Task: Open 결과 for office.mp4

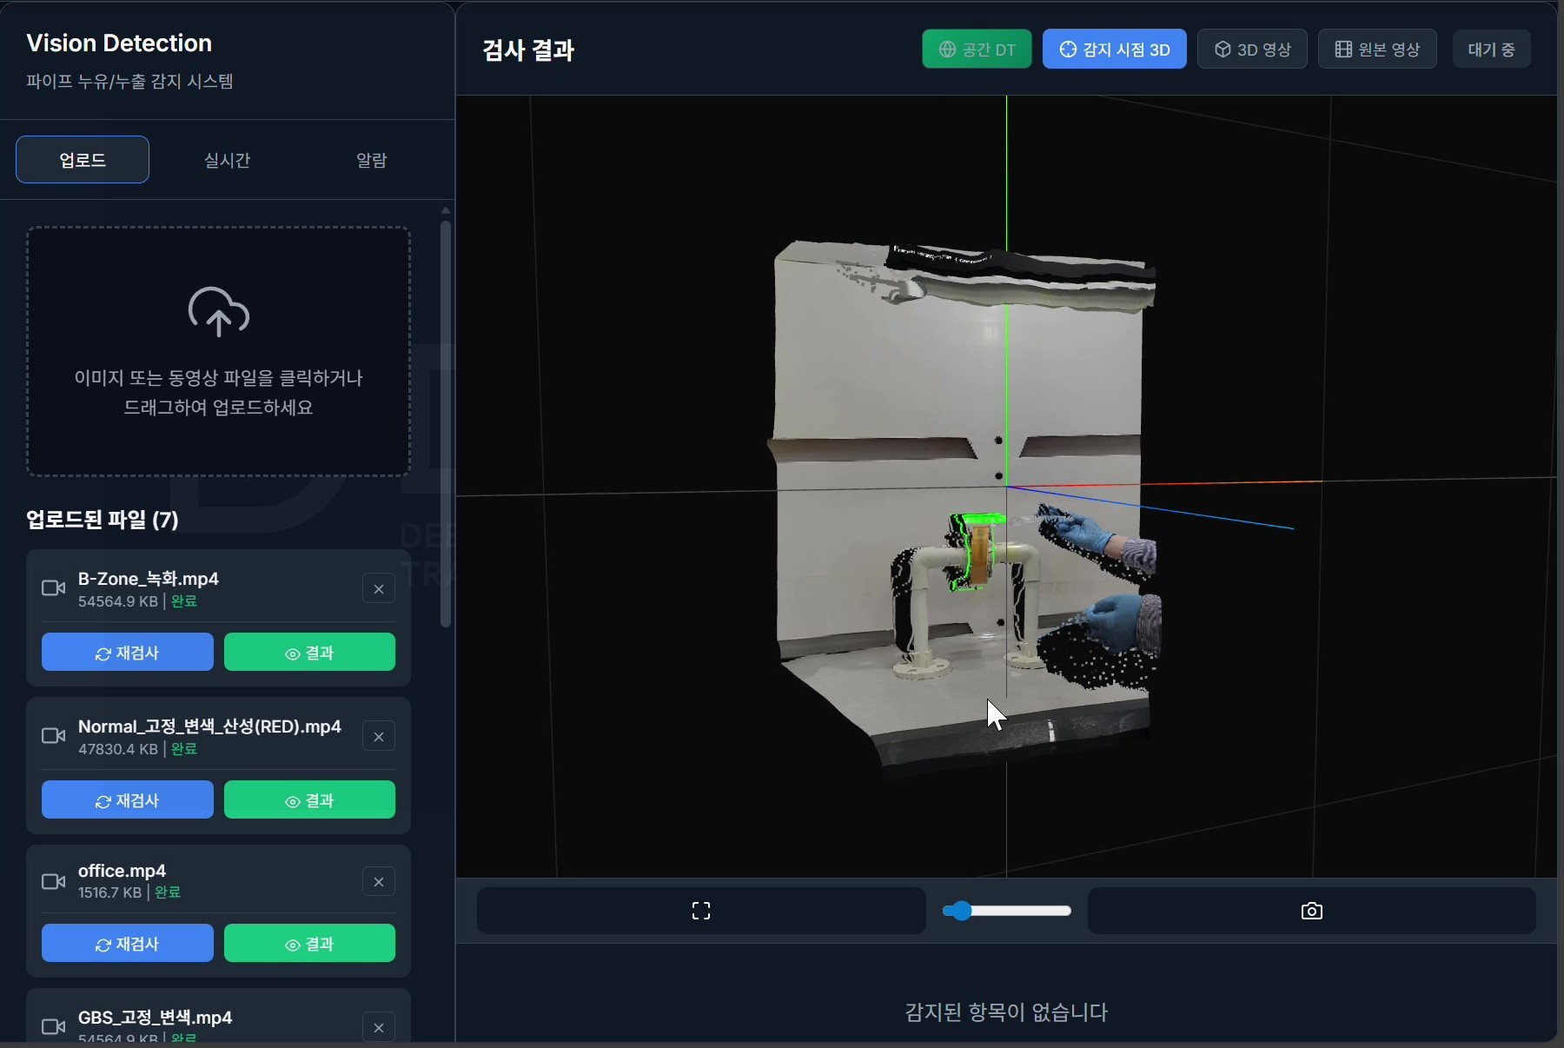Action: pos(310,944)
